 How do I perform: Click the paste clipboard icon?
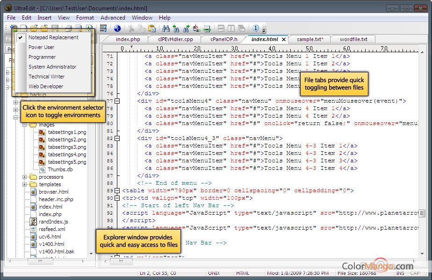[152, 28]
